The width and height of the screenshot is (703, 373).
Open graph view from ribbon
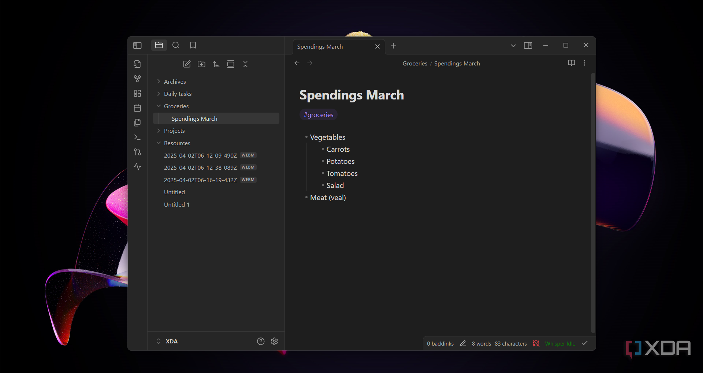point(137,79)
